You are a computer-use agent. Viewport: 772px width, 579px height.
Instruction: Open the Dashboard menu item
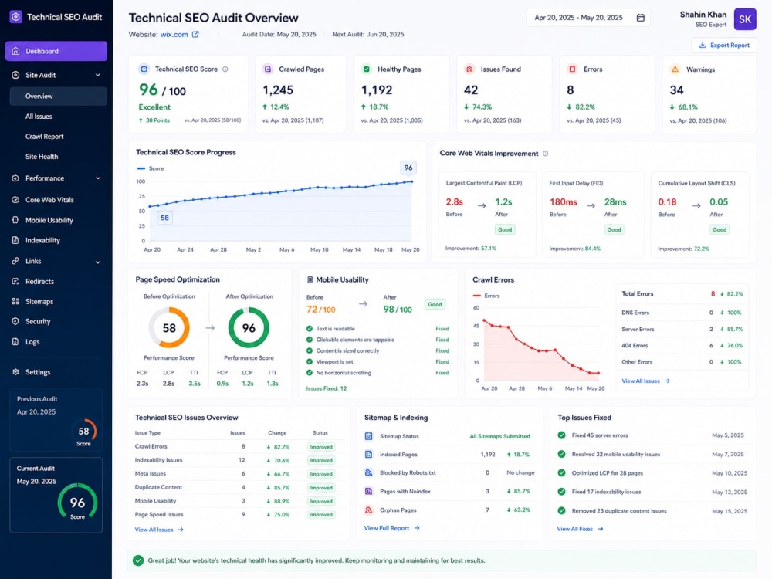coord(56,51)
